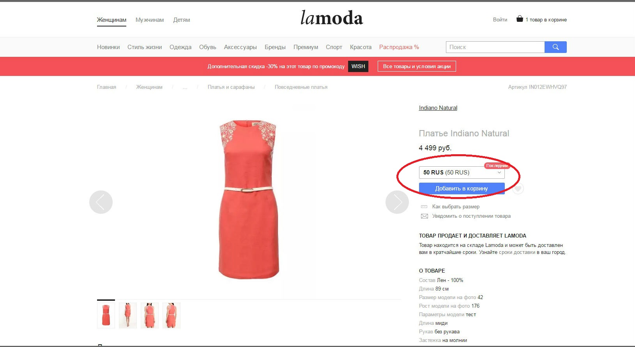Select the Детям tab

pyautogui.click(x=182, y=20)
